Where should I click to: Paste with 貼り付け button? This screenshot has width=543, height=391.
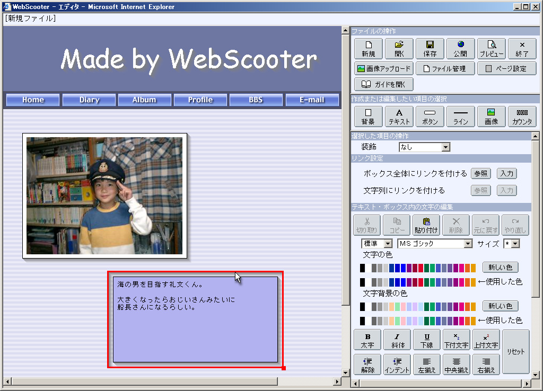click(426, 225)
